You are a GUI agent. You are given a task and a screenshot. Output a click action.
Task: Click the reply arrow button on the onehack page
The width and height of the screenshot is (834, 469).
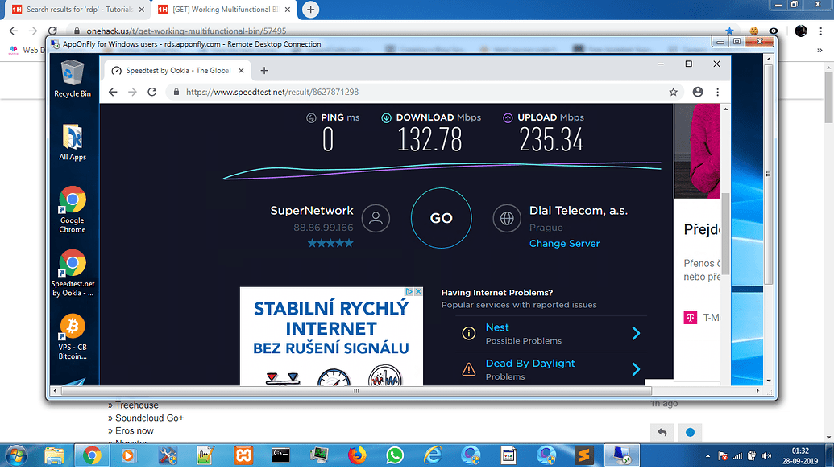[662, 432]
